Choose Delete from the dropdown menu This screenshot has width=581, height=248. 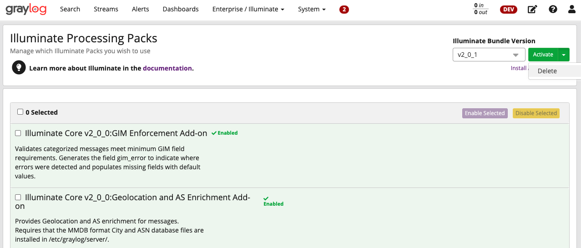[x=547, y=71]
